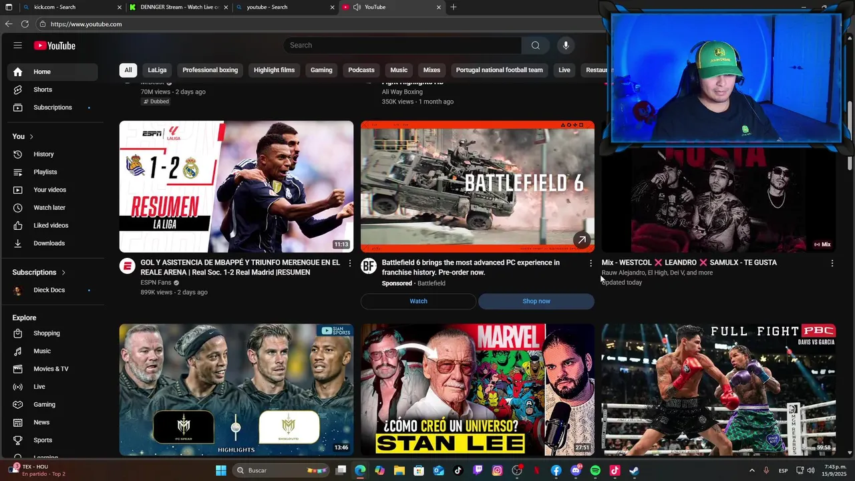Play the Battlefield 6 ad thumbnail
The width and height of the screenshot is (855, 481).
tap(478, 186)
